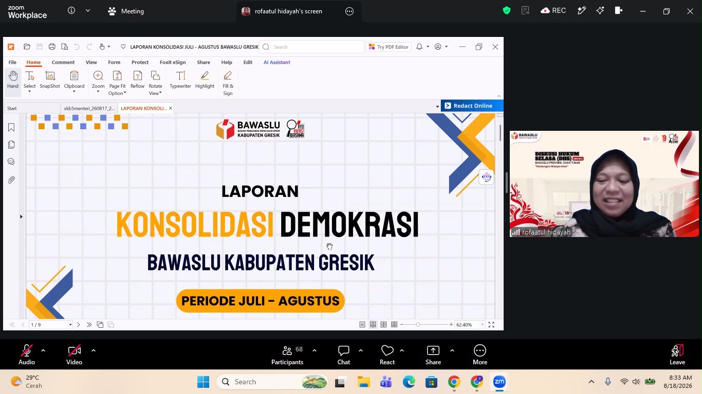Image resolution: width=702 pixels, height=394 pixels.
Task: Open the Foxit eSign tab
Action: [173, 62]
